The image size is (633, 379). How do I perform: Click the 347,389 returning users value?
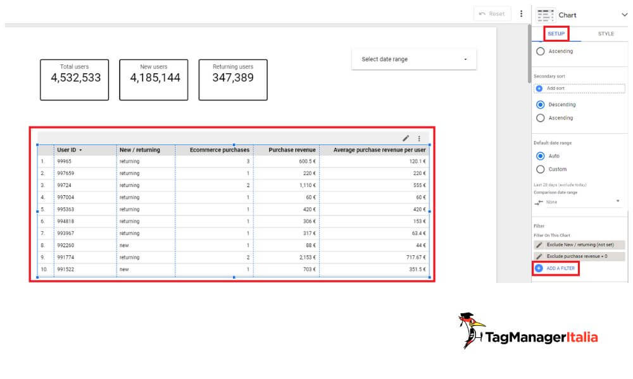coord(233,78)
